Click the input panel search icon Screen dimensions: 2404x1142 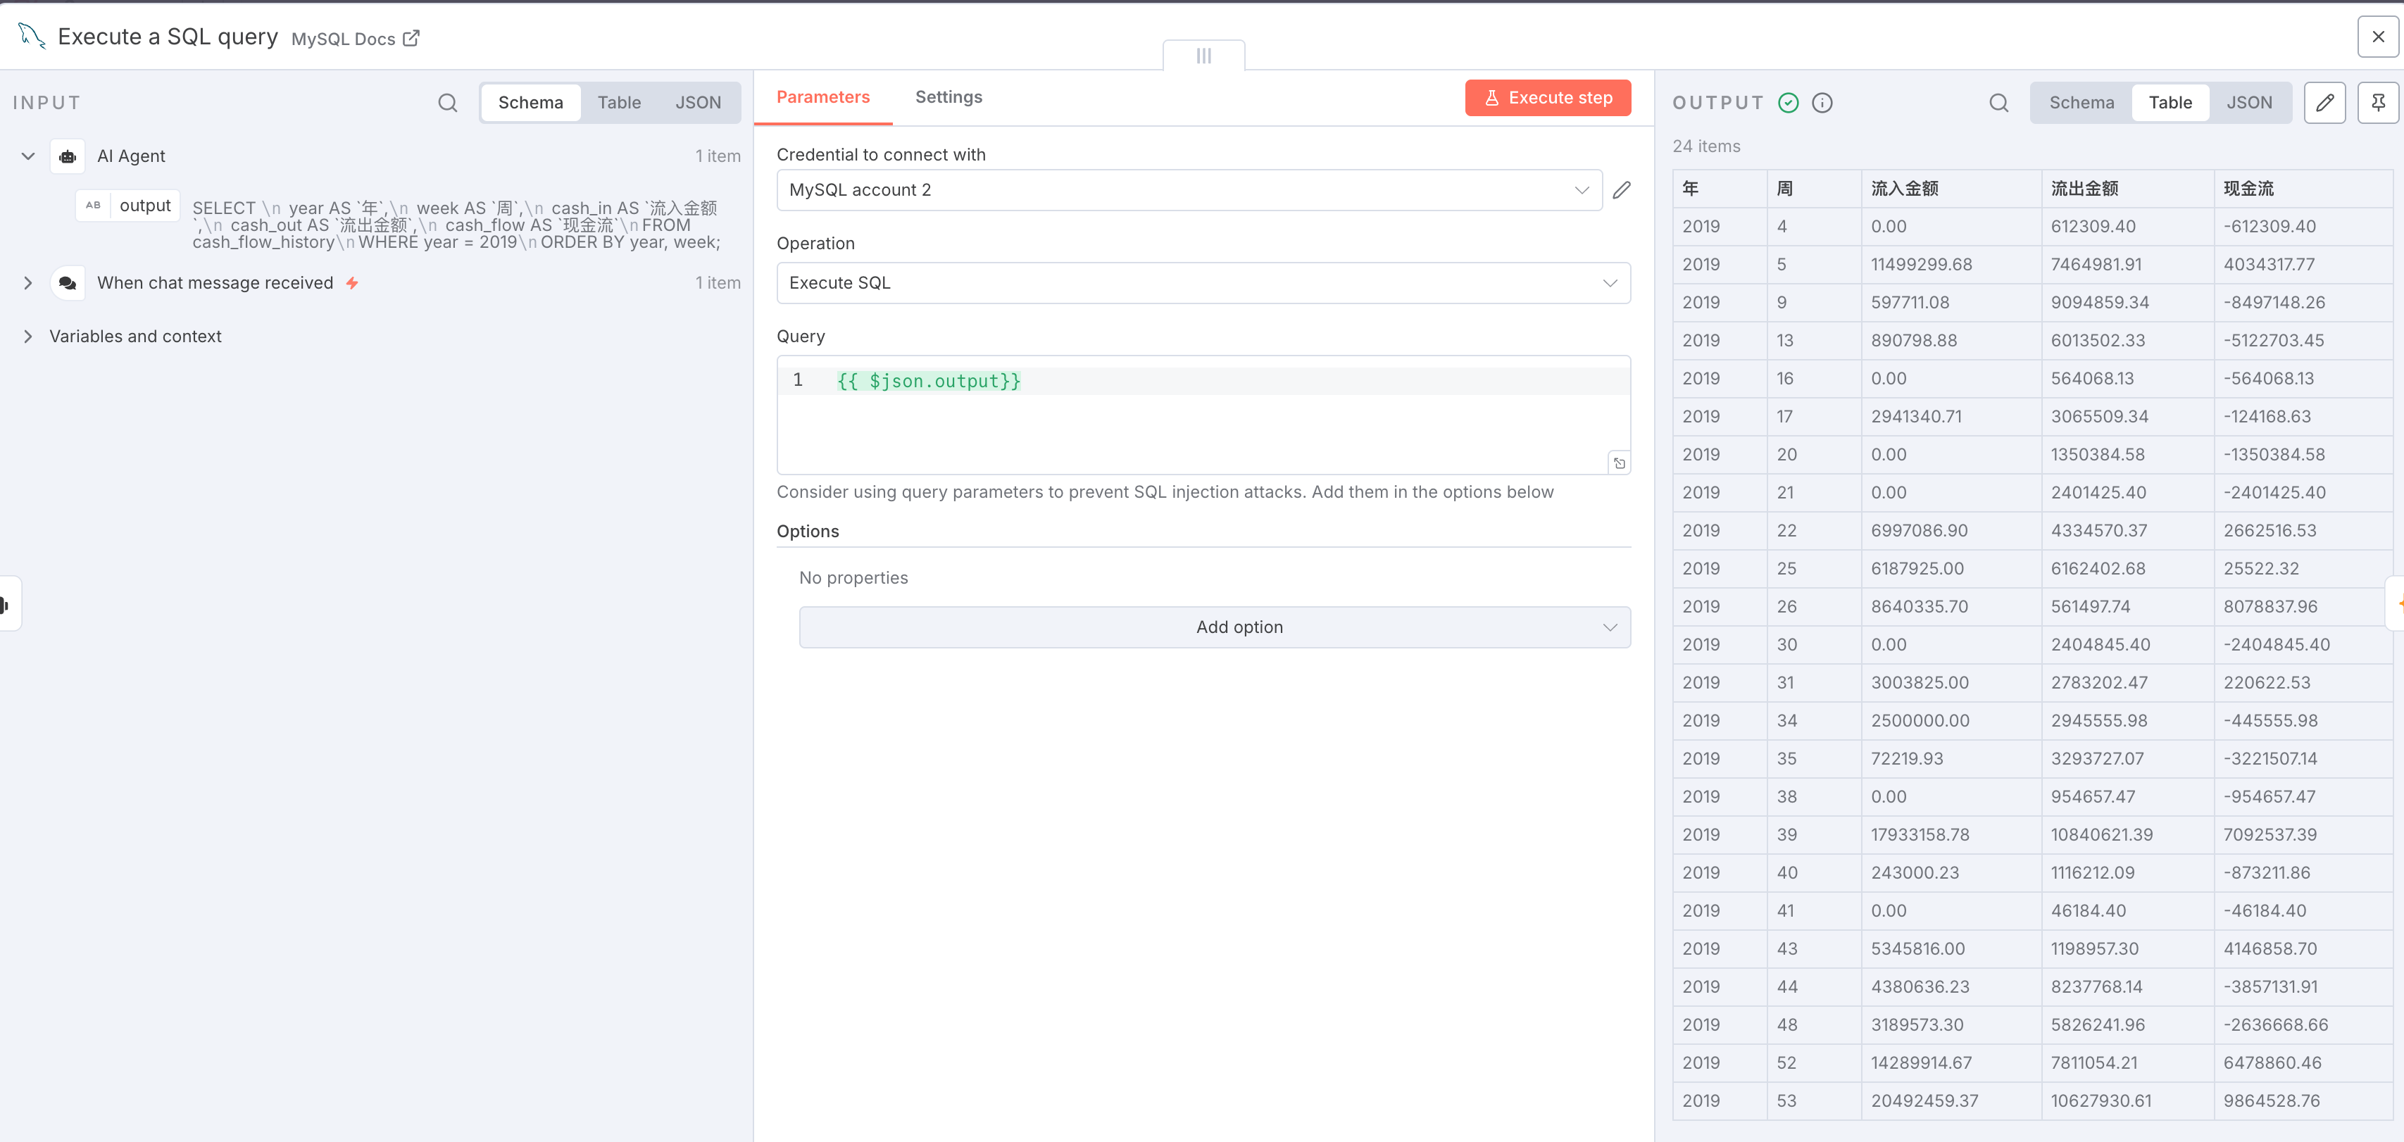pos(447,103)
